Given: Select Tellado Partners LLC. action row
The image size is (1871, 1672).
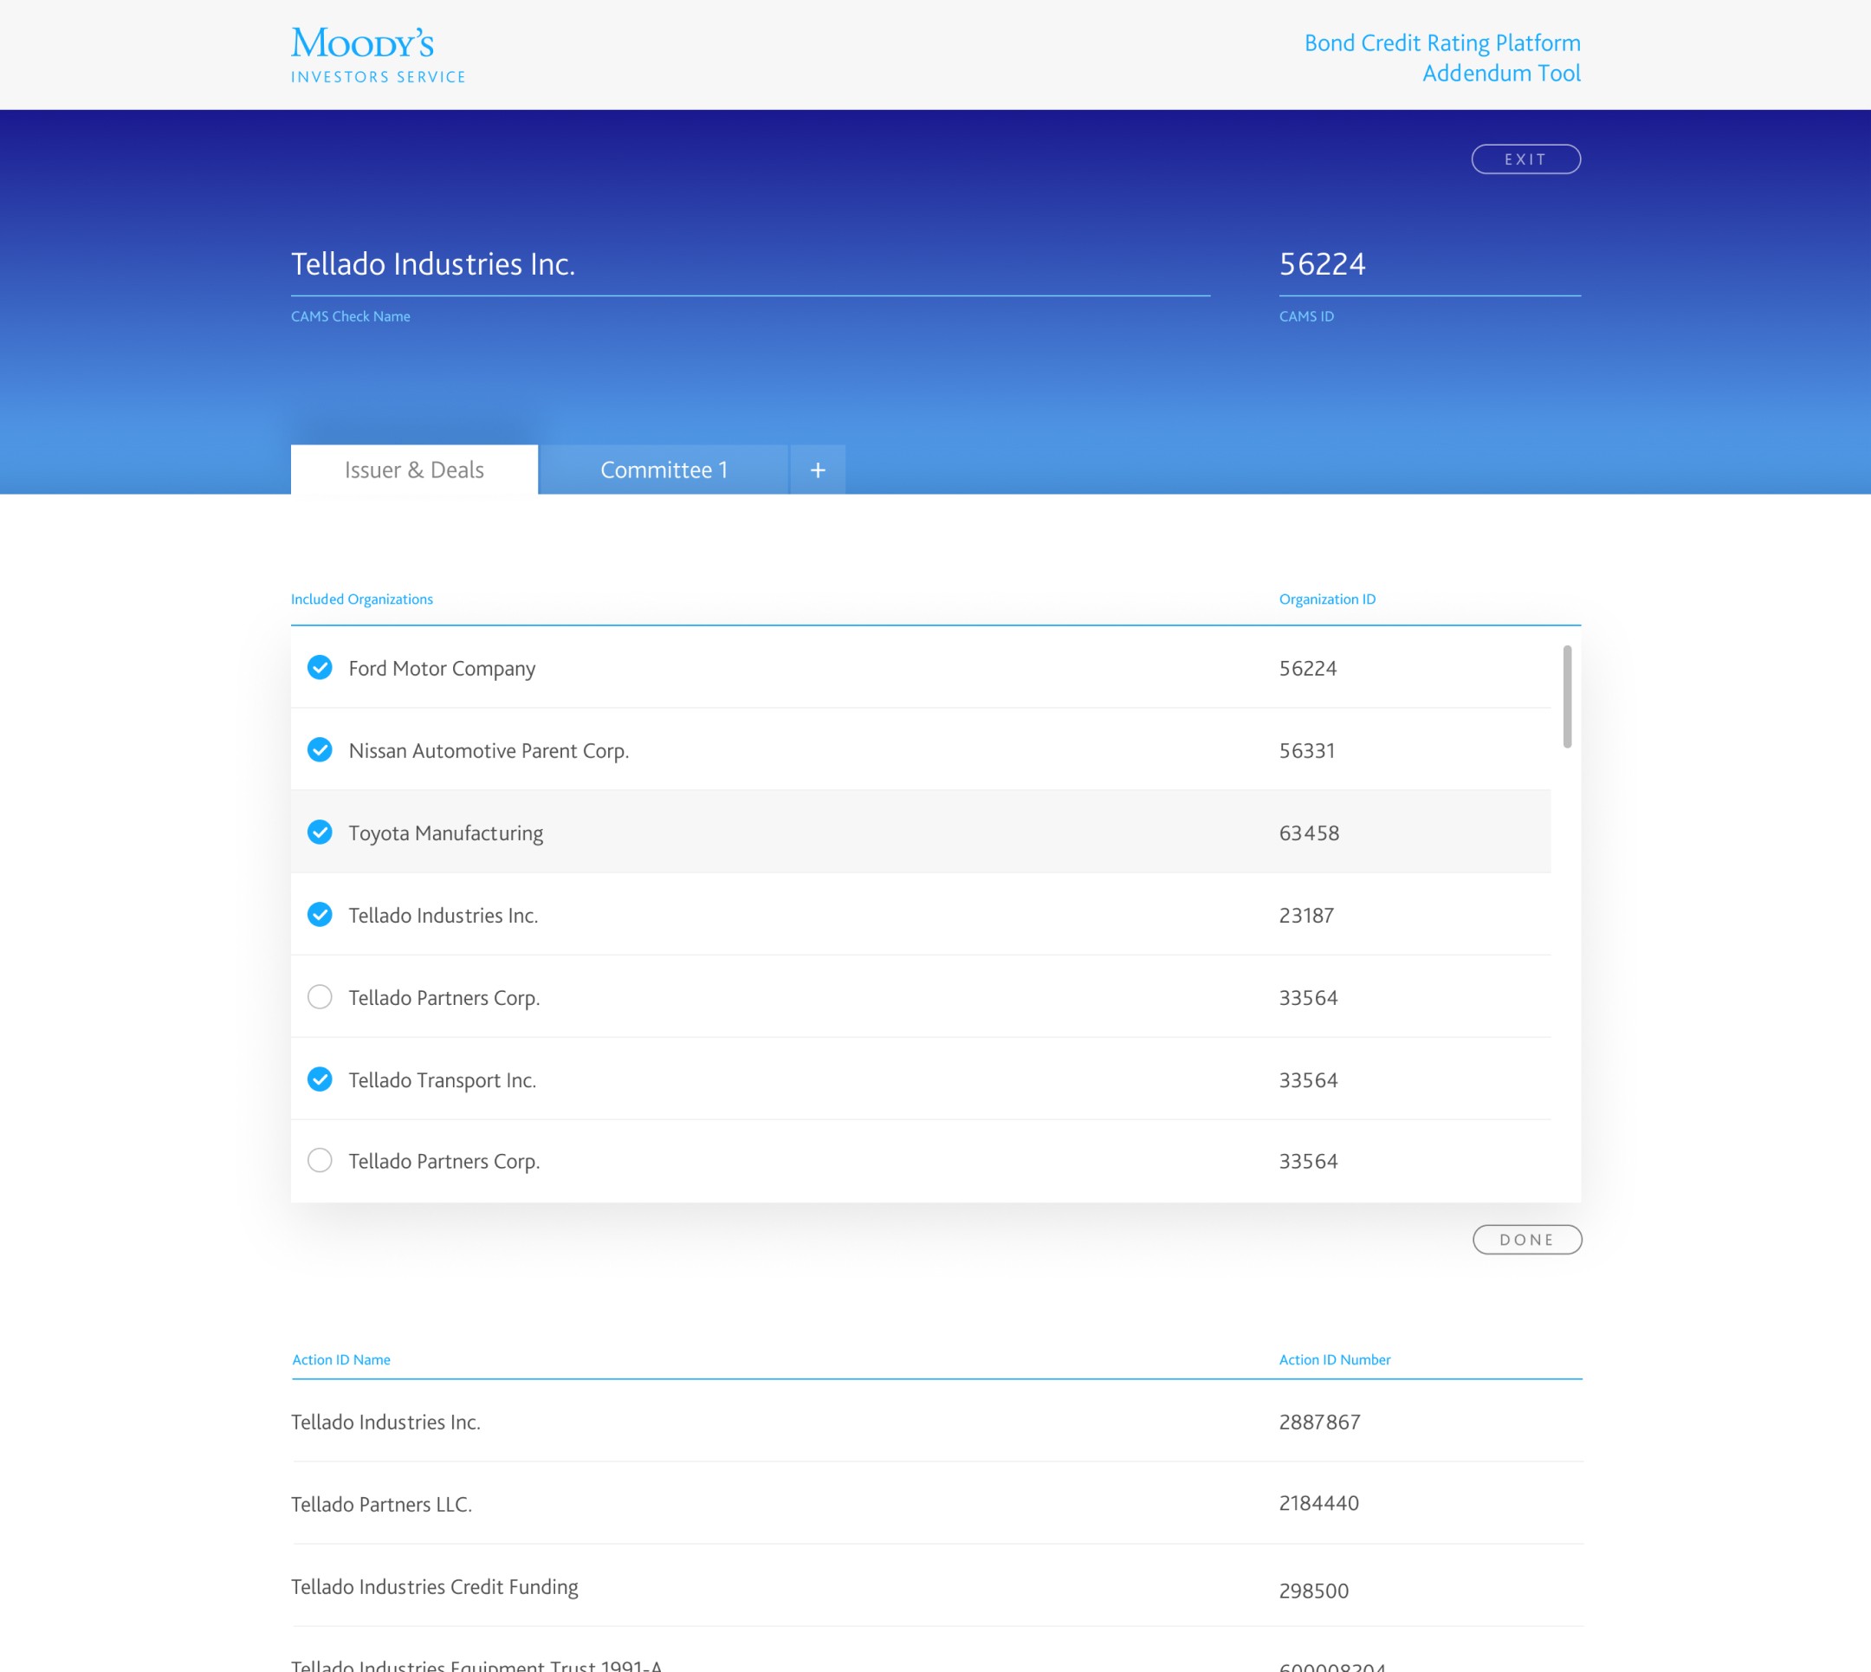Looking at the screenshot, I should coord(381,1504).
